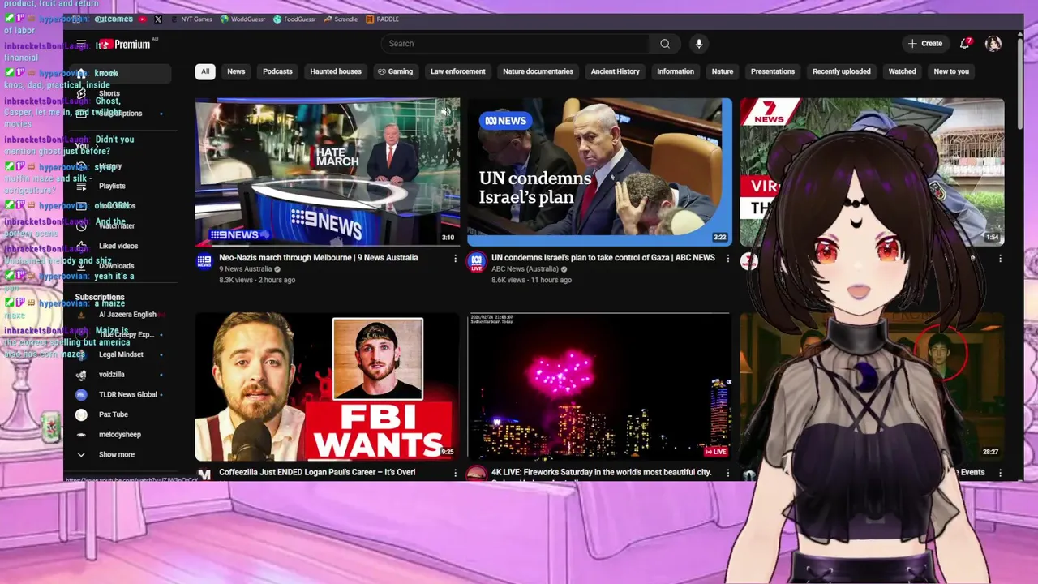
Task: Open TLDR News Global subscription
Action: [x=120, y=394]
